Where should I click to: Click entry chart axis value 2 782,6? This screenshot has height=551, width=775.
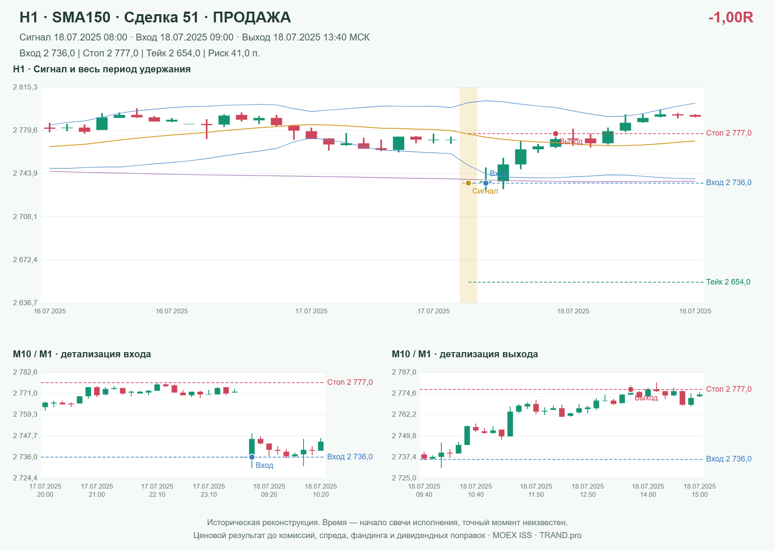(x=25, y=372)
